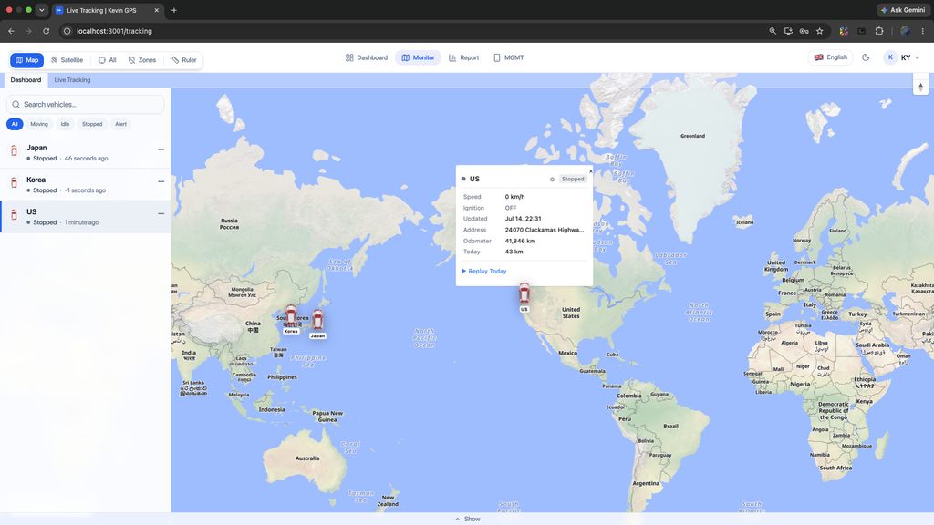This screenshot has height=525, width=934.
Task: Click Replay Today link in popup
Action: [483, 271]
